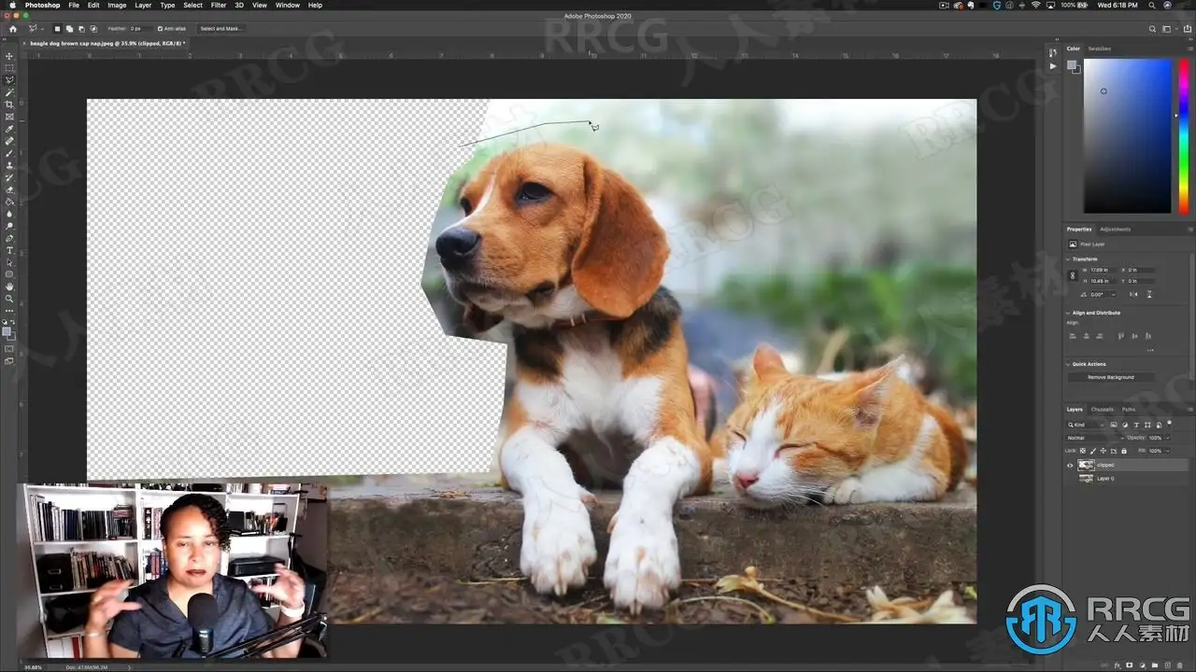Select the Path Selection tool
Screen dimensions: 1196x672
tap(9, 262)
